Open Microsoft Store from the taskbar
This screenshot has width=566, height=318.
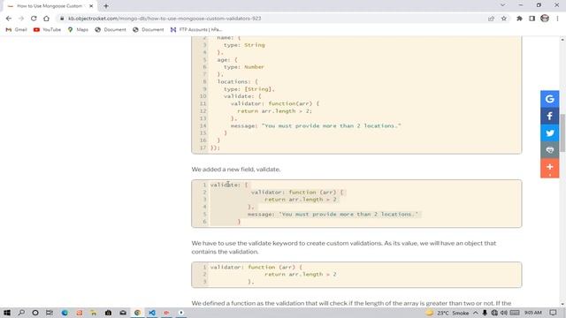coord(108,313)
